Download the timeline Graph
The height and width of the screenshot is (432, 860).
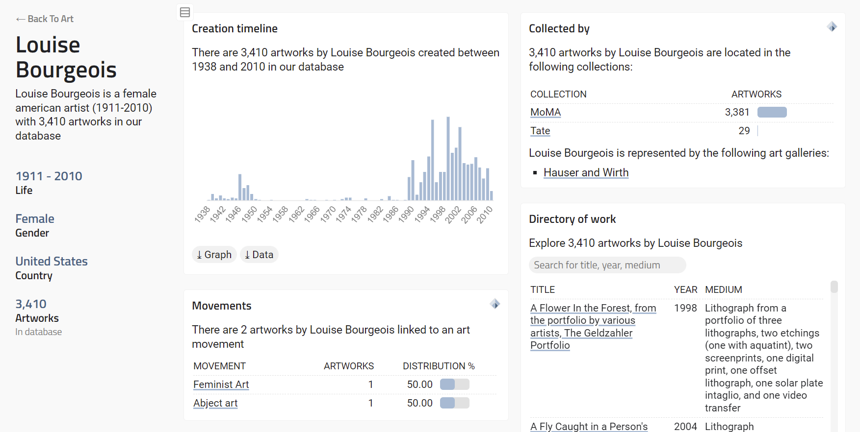(x=214, y=255)
